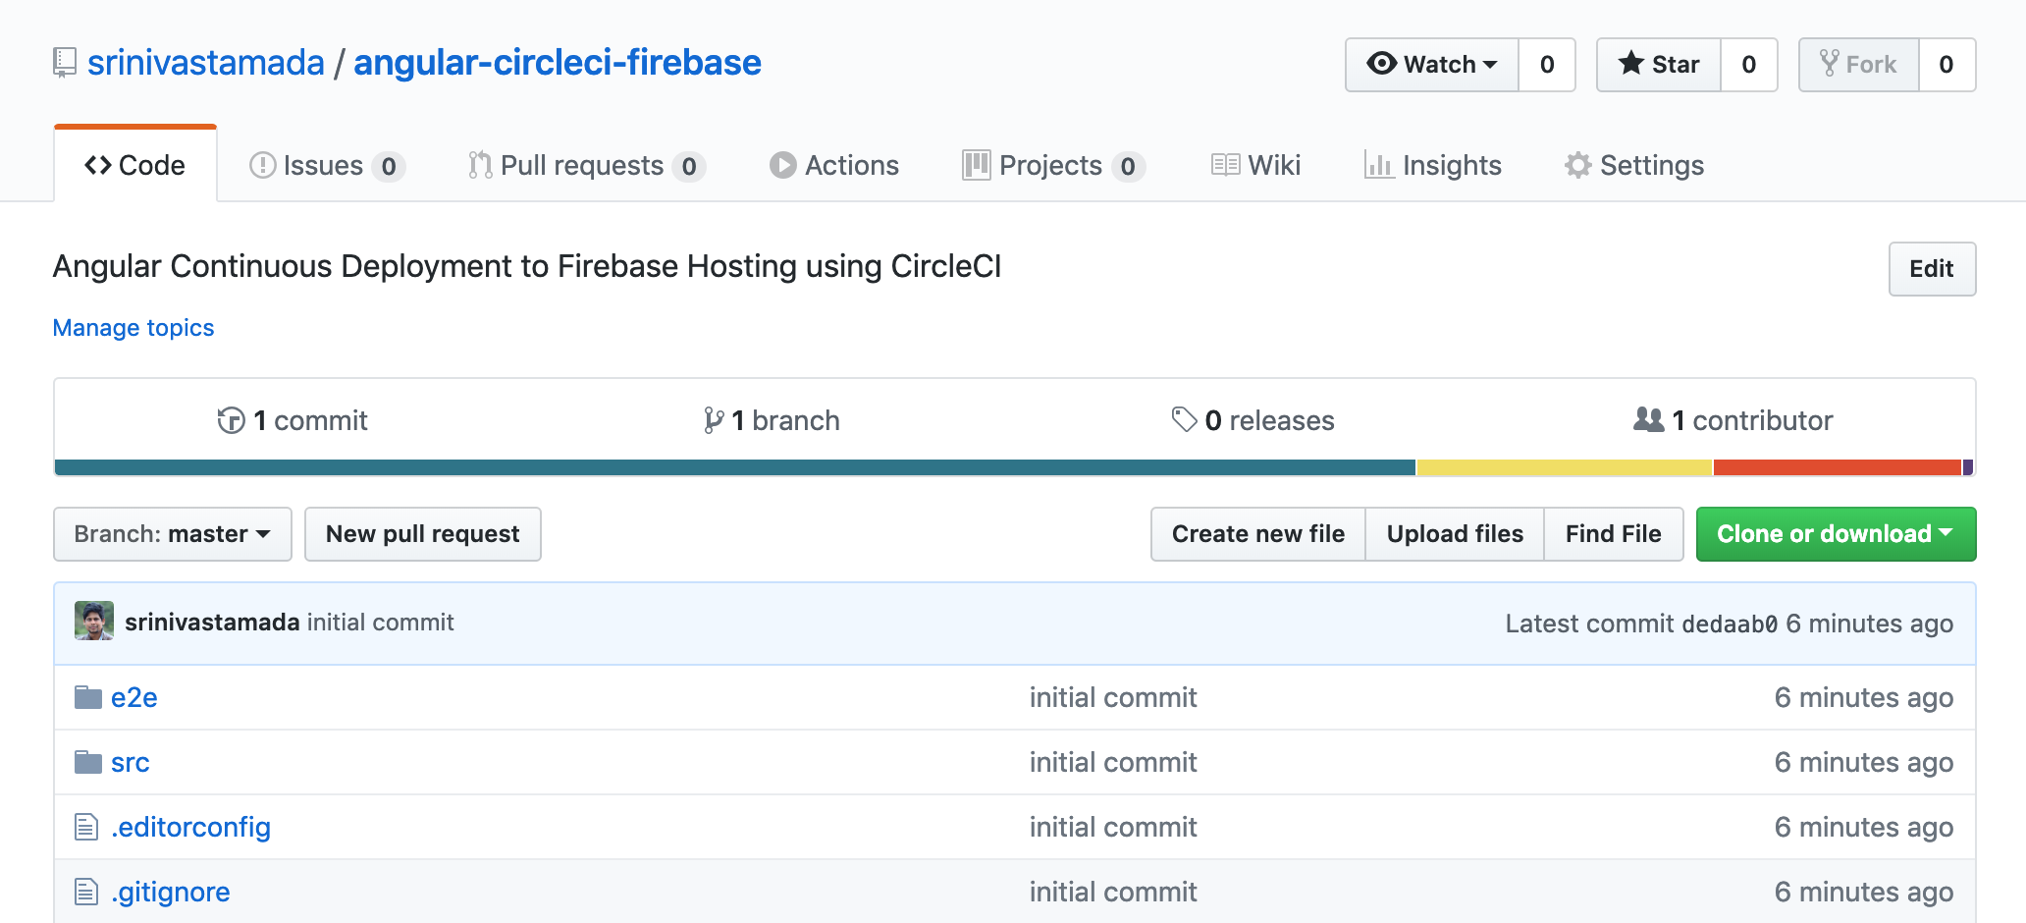The image size is (2026, 923).
Task: Open the .gitignore file
Action: [171, 892]
